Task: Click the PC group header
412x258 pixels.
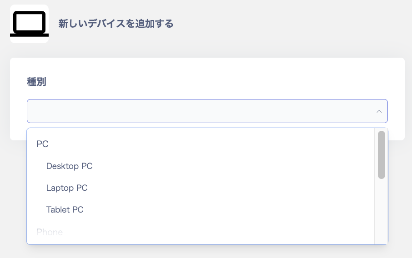Action: [42, 144]
